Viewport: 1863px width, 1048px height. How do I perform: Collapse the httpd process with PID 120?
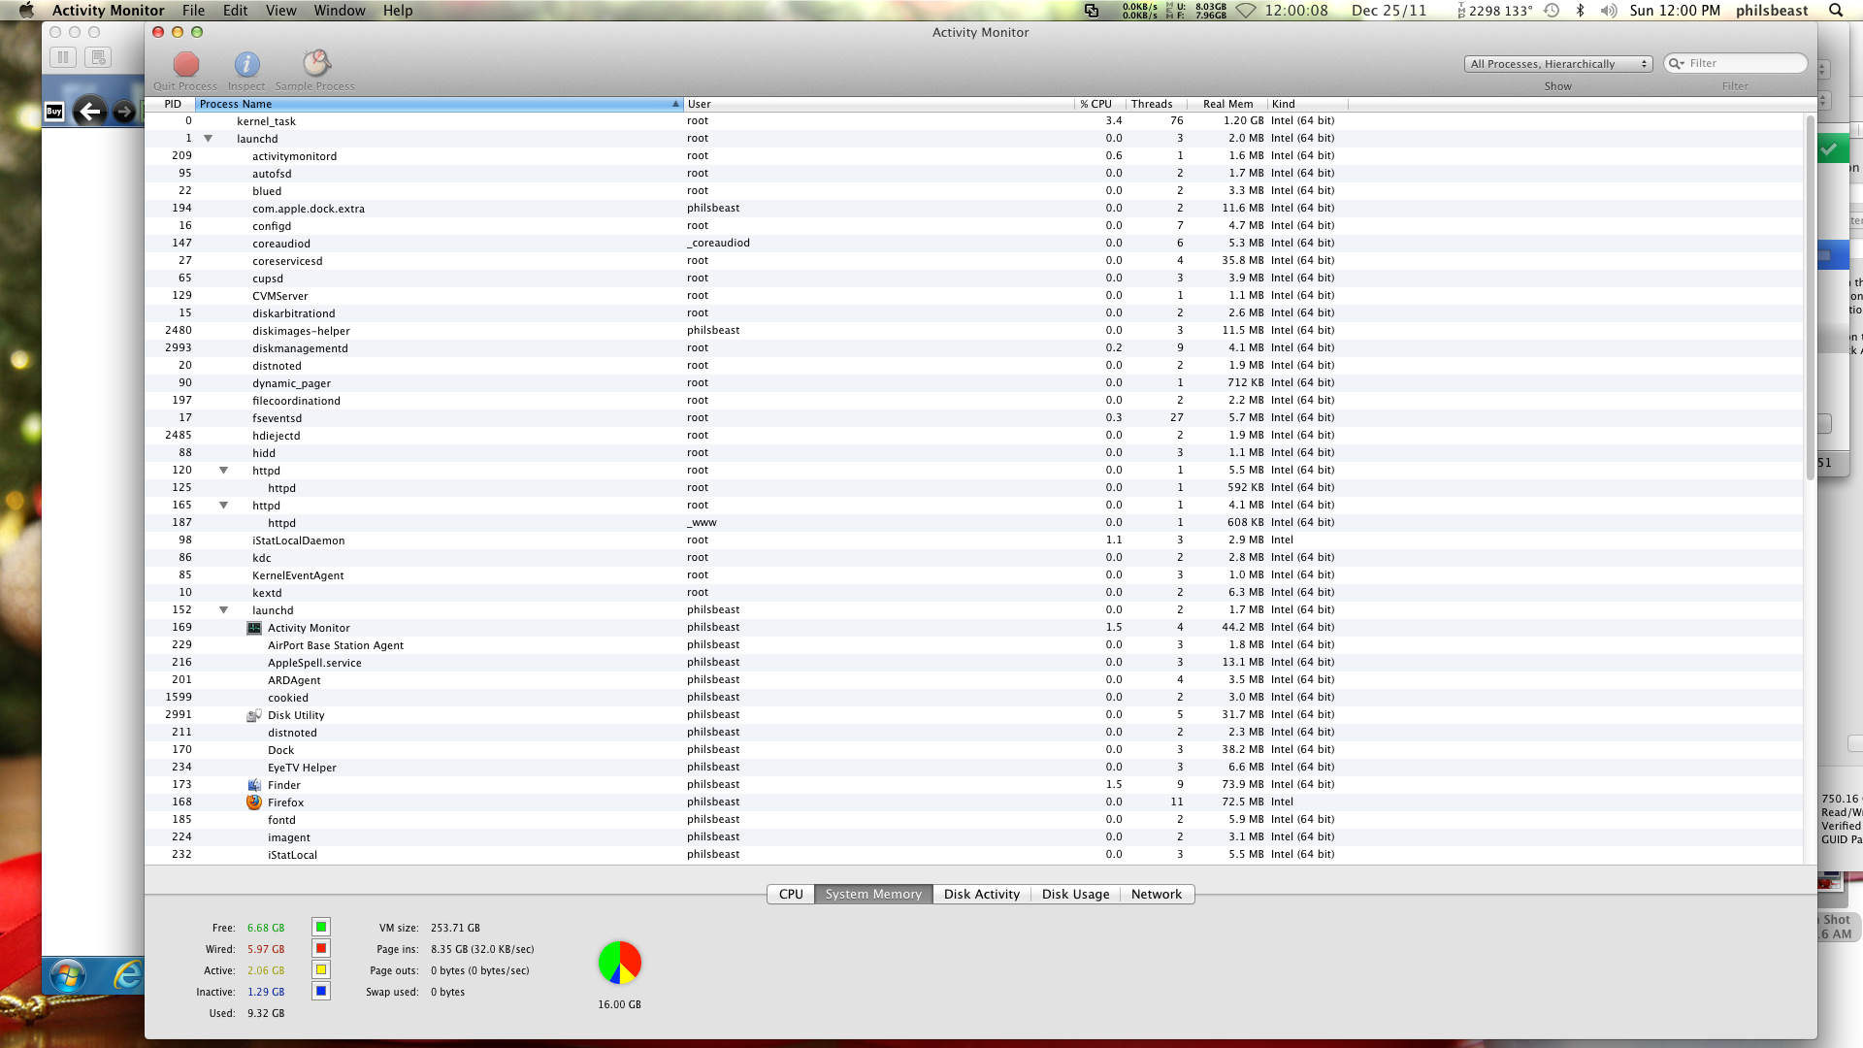point(223,471)
